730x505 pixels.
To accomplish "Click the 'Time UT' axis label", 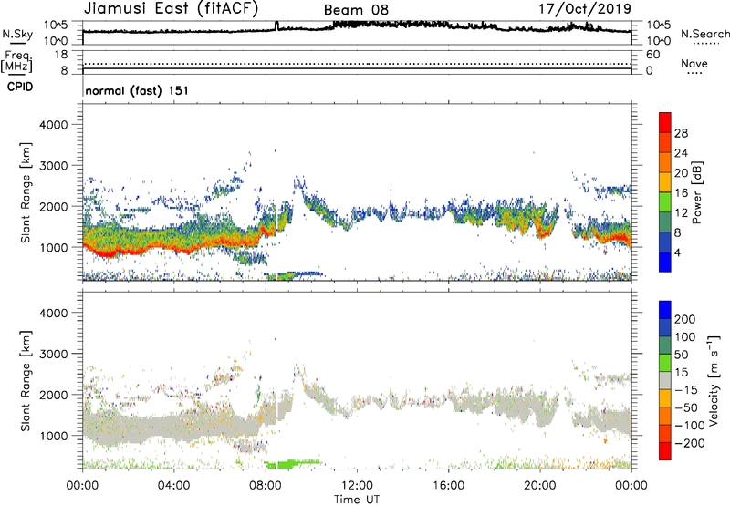I will [357, 500].
